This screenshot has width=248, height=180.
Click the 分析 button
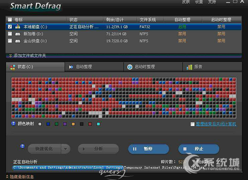(x=98, y=149)
